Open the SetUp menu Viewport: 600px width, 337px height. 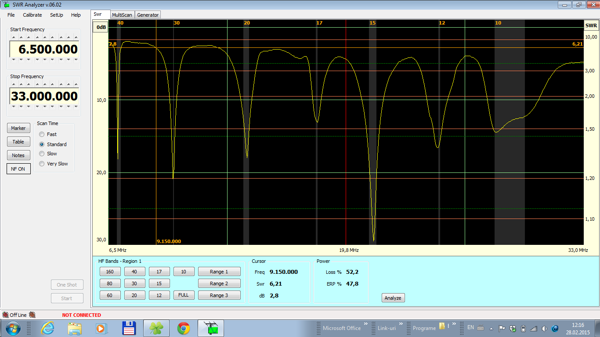[x=57, y=15]
